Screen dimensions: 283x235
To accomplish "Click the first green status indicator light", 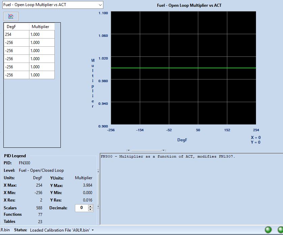I will (x=268, y=230).
